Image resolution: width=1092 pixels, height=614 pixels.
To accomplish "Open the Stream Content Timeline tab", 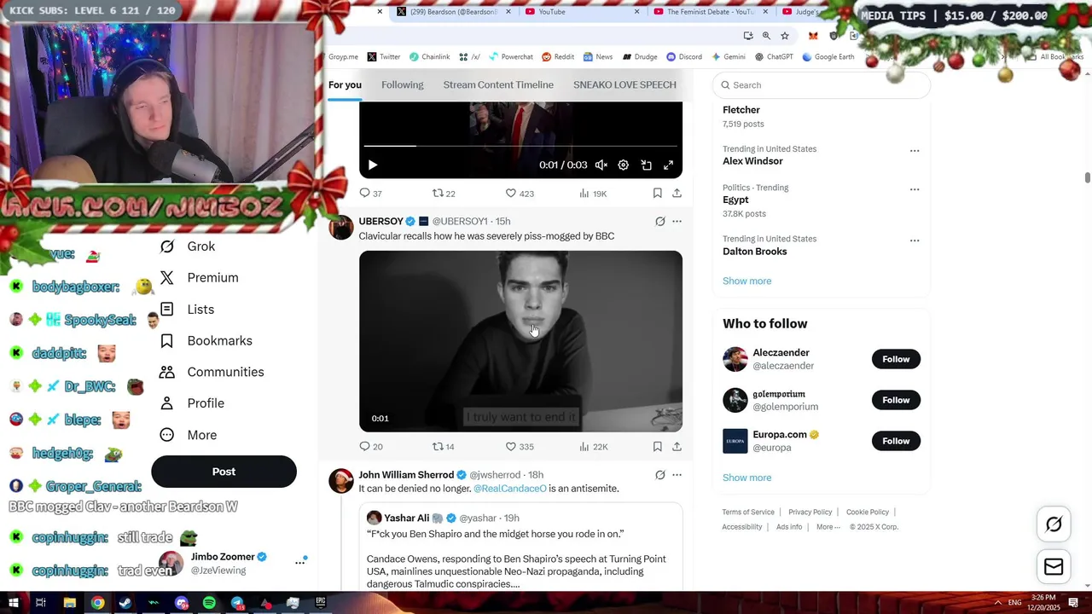I will click(x=498, y=85).
